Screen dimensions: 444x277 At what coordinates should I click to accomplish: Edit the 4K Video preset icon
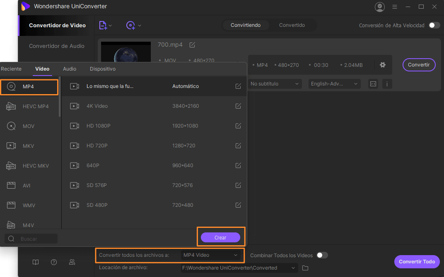pos(238,106)
